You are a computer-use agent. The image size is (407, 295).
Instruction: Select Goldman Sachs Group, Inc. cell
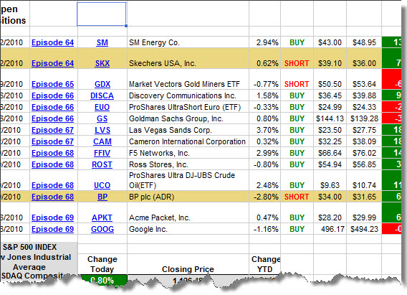point(188,118)
